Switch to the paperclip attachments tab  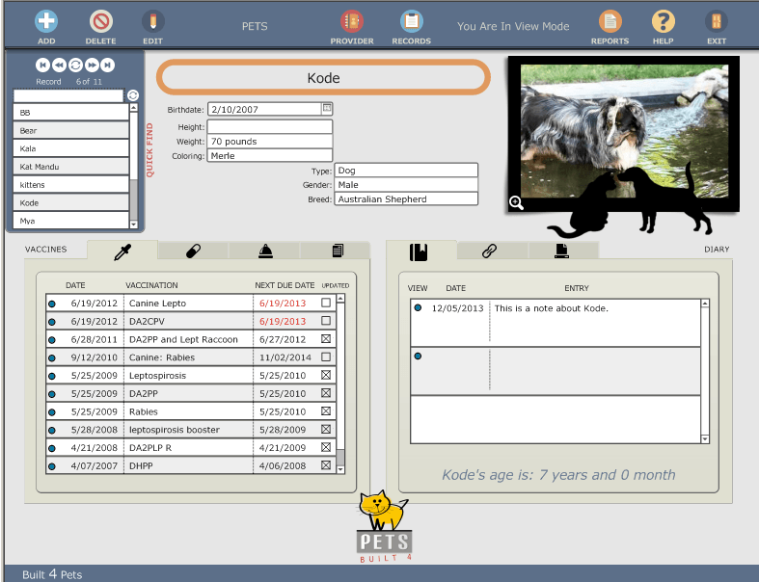[x=489, y=251]
